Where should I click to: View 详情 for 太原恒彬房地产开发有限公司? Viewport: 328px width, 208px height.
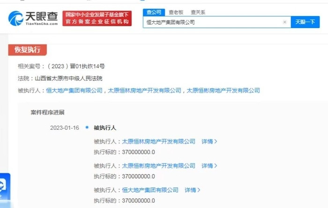tap(209, 166)
